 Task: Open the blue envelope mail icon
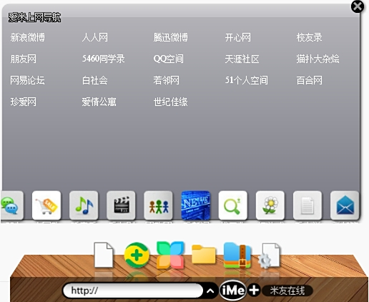(x=345, y=205)
